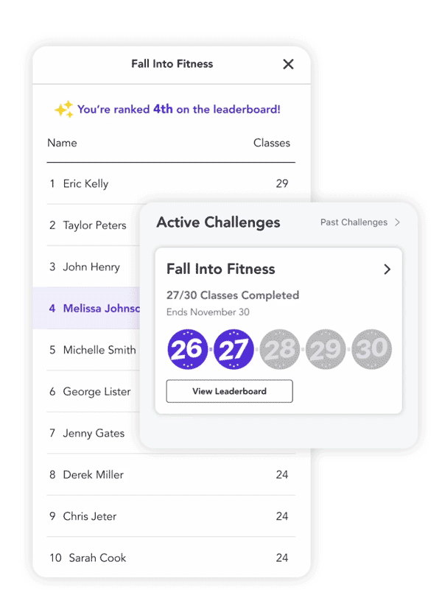Select the highlighted Melissa Johnson row

(86, 309)
